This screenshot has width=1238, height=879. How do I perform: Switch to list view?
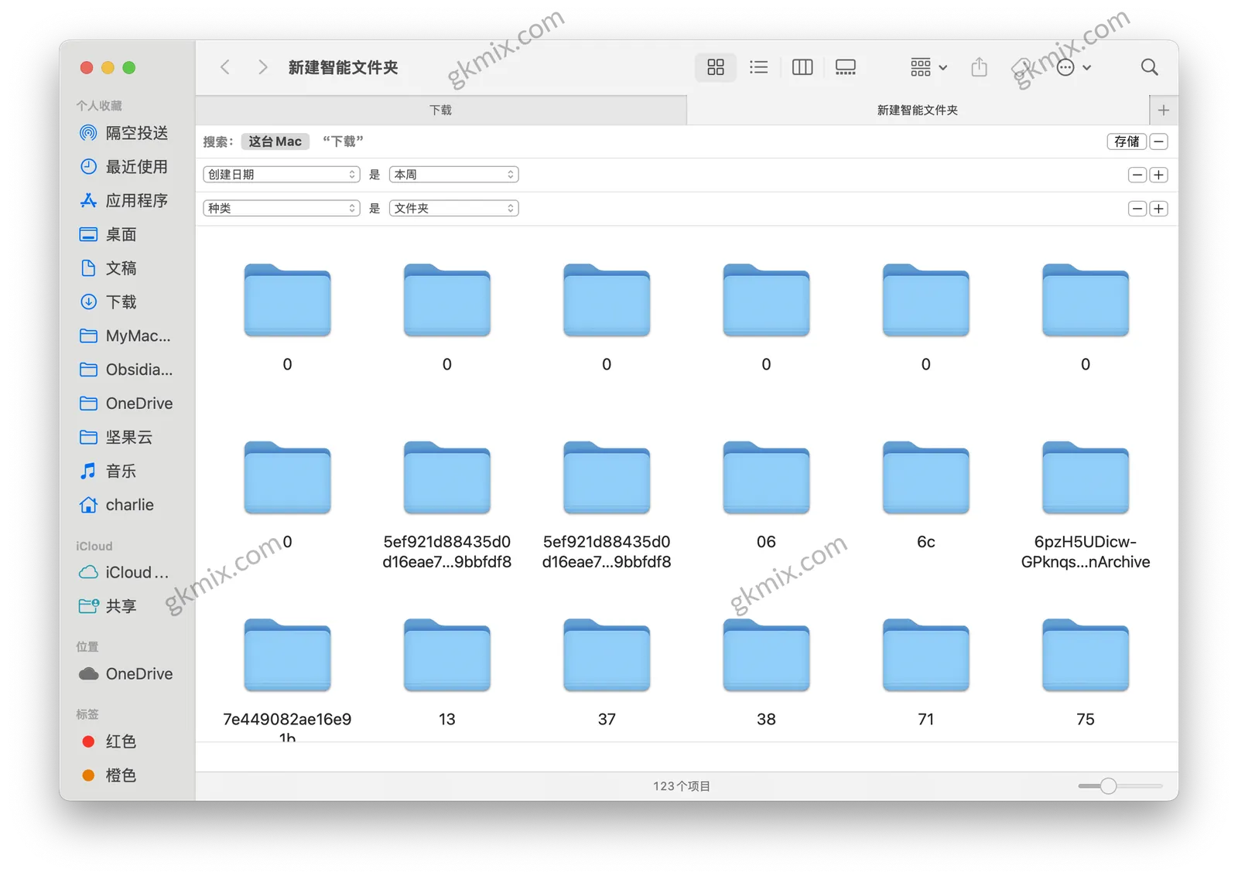759,67
